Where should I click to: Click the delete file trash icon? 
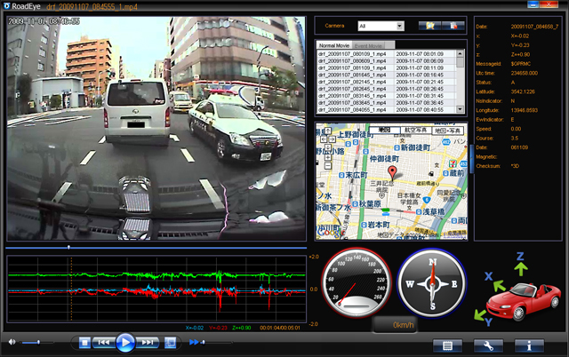click(x=453, y=26)
